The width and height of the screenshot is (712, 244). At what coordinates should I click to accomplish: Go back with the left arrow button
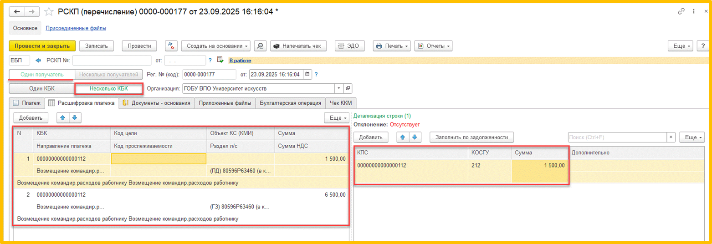coord(17,11)
